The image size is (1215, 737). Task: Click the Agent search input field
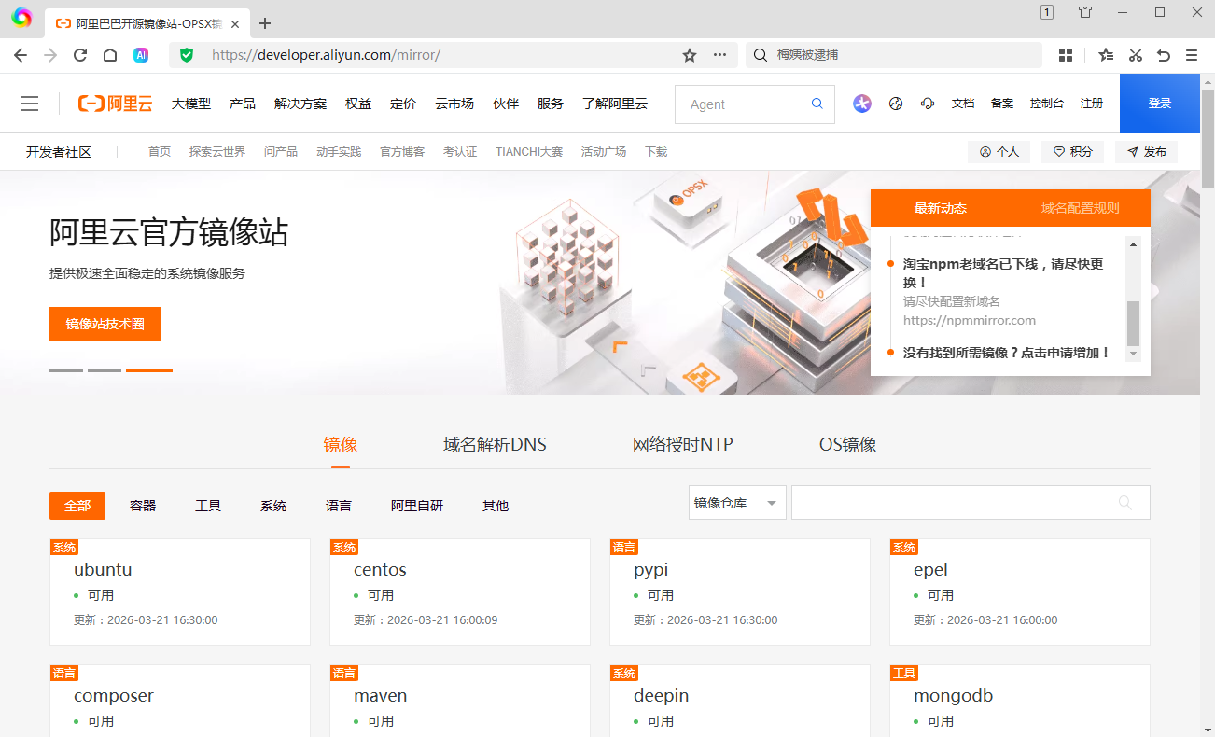coord(747,104)
